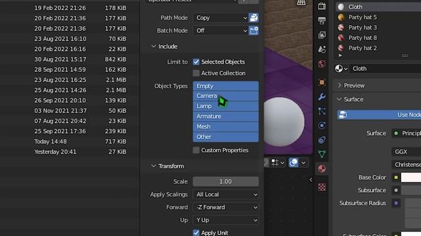Screen dimensions: 421x236
Task: Click the green socket dot beside Surface shader
Action: click(x=396, y=133)
